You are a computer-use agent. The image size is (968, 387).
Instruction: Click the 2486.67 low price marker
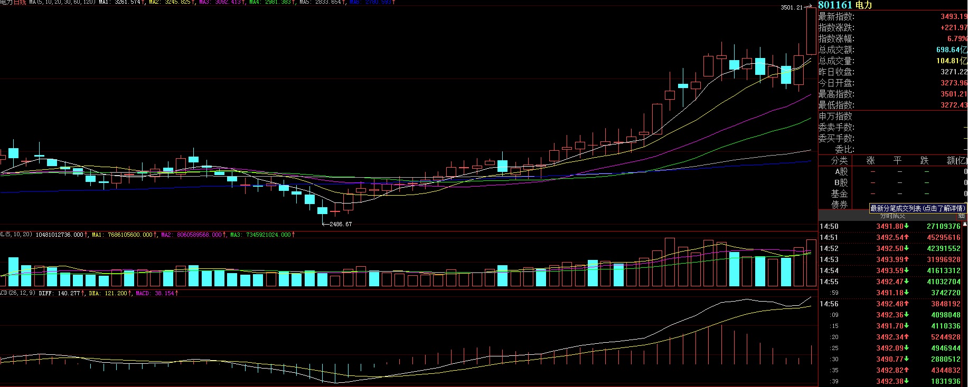point(340,224)
